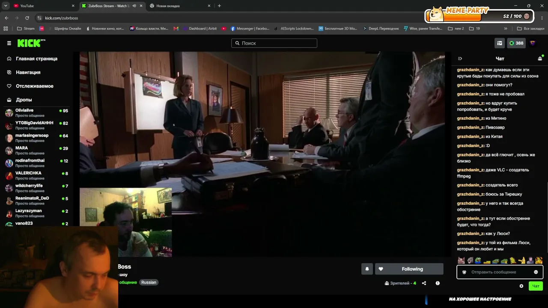548x308 pixels.
Task: Click the Зрителей viewer count
Action: click(x=400, y=283)
